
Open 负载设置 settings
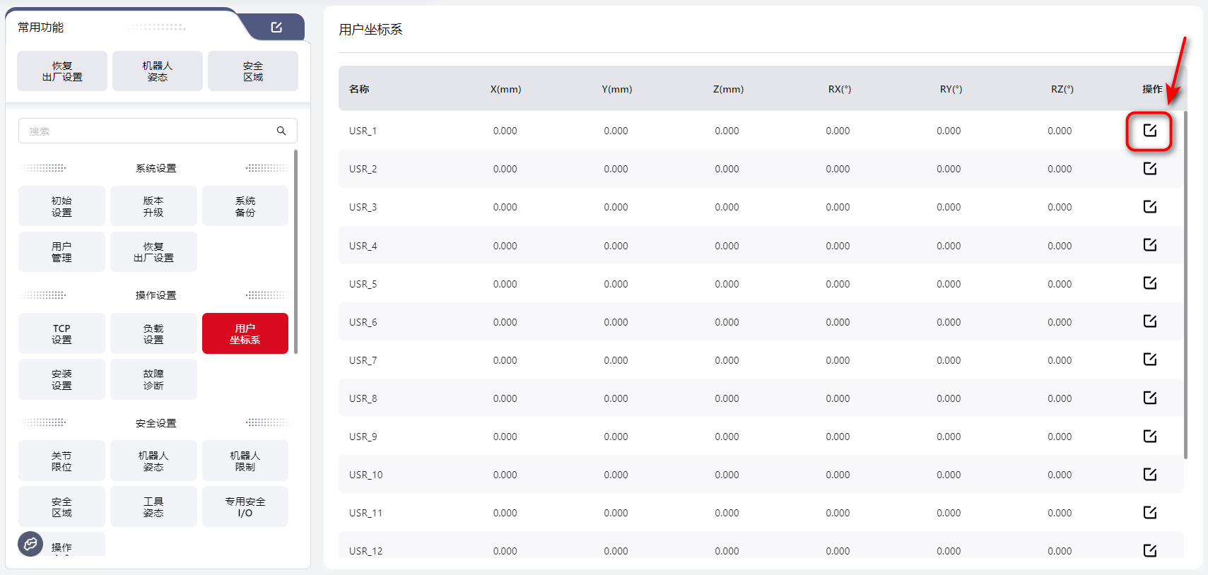pyautogui.click(x=153, y=333)
